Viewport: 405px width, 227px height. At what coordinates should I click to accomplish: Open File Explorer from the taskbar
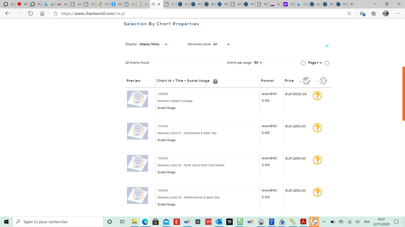coord(134,221)
